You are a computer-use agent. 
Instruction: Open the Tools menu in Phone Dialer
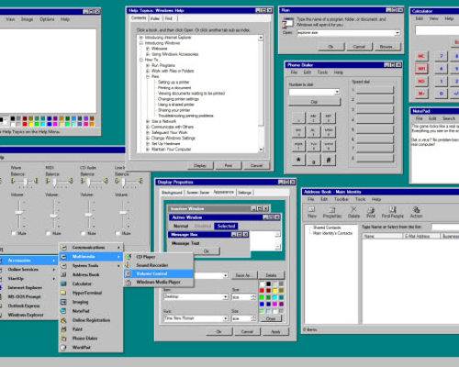(322, 72)
